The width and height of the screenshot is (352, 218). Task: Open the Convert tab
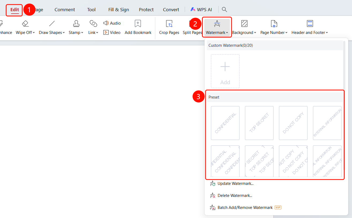coord(171,10)
